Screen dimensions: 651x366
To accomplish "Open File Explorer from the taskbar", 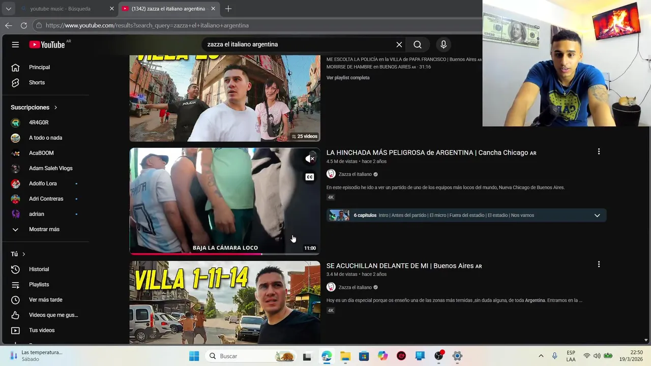I will click(x=345, y=356).
